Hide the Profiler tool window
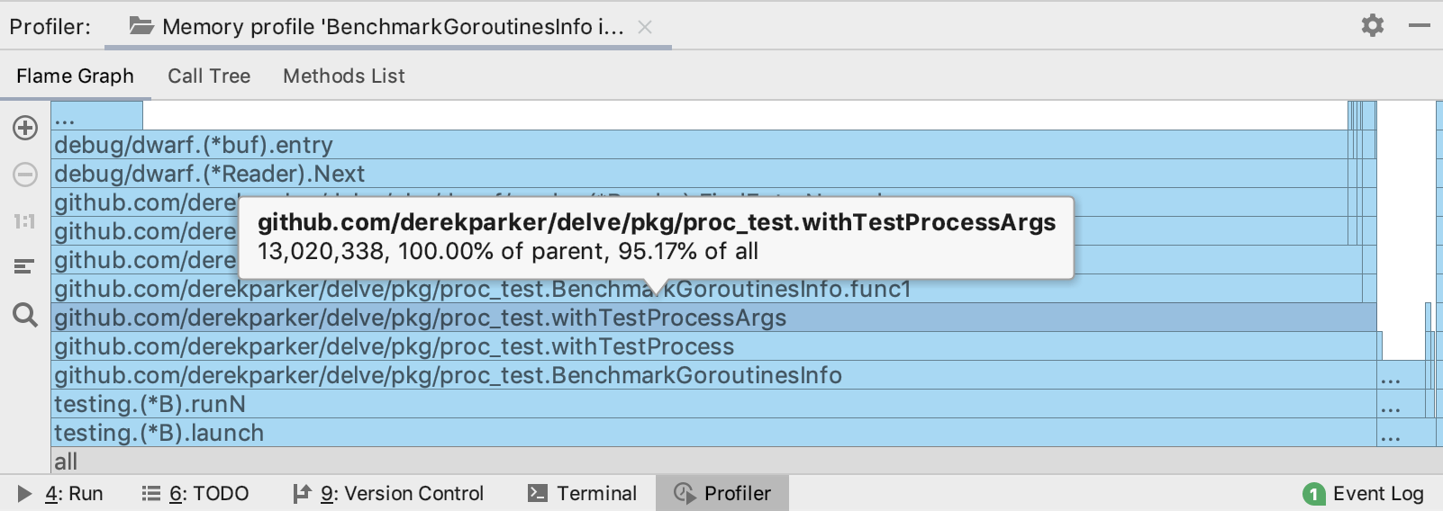Viewport: 1443px width, 511px height. 1420,25
